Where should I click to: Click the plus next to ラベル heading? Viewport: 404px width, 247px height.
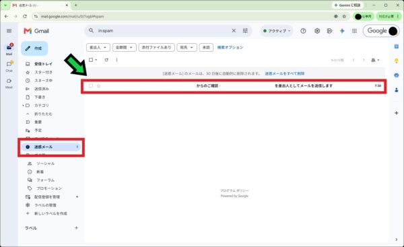point(76,228)
